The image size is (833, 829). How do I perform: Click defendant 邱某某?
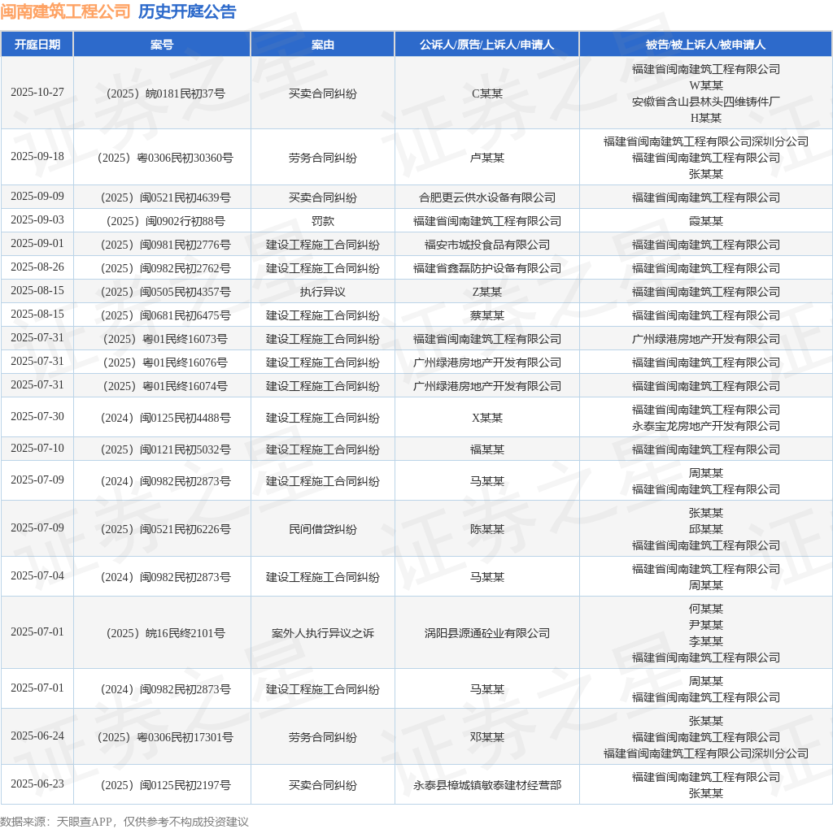click(705, 529)
